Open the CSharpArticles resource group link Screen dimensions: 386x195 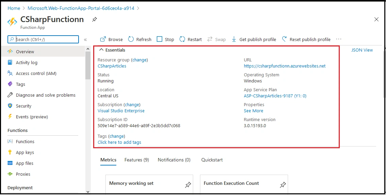click(112, 66)
